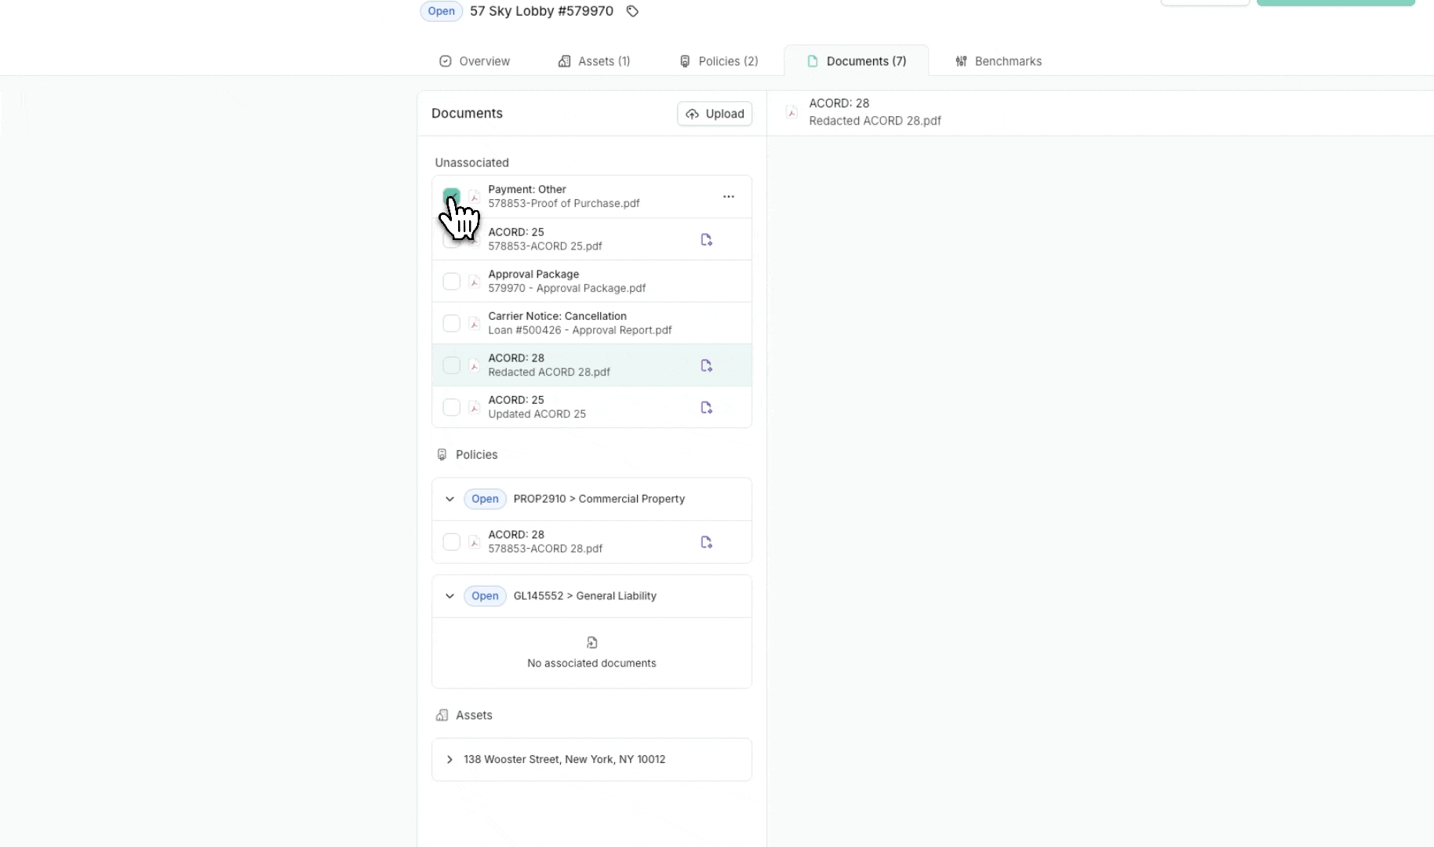
Task: Check the Carrier Notice: Cancellation checkbox
Action: pyautogui.click(x=451, y=323)
